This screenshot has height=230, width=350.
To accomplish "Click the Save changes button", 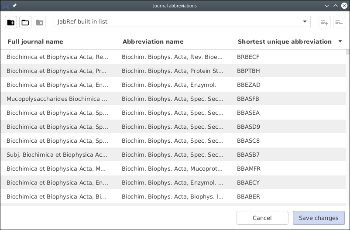I will click(318, 218).
